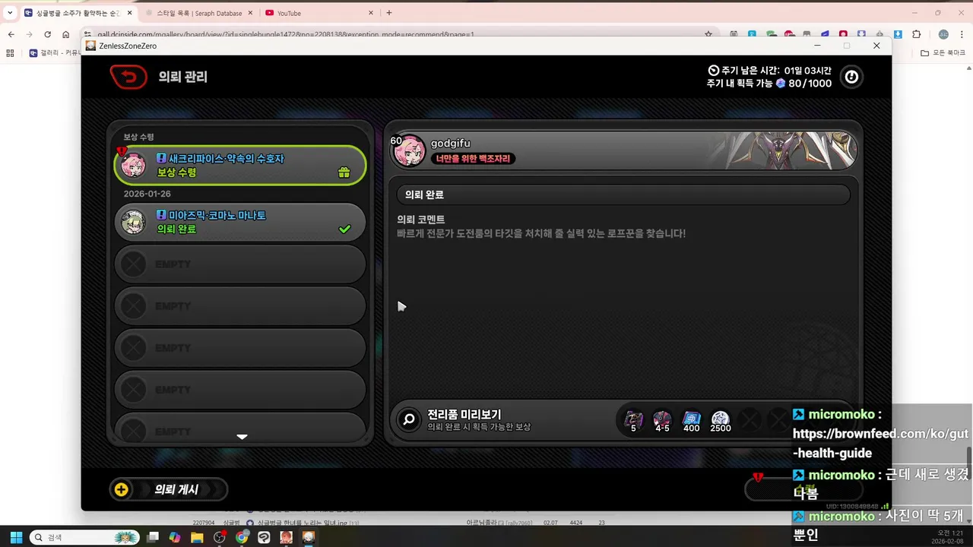Viewport: 973px width, 547px height.
Task: Click the red back arrow in 의뢰 관리
Action: [128, 77]
